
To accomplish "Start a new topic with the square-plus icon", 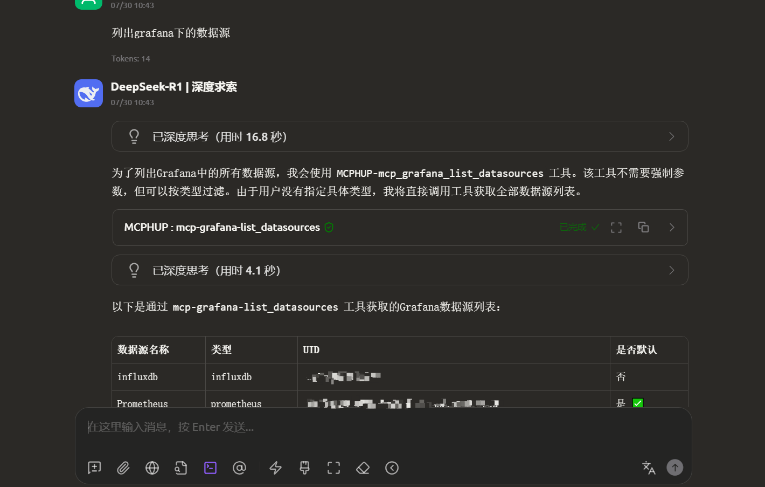I will pos(94,468).
